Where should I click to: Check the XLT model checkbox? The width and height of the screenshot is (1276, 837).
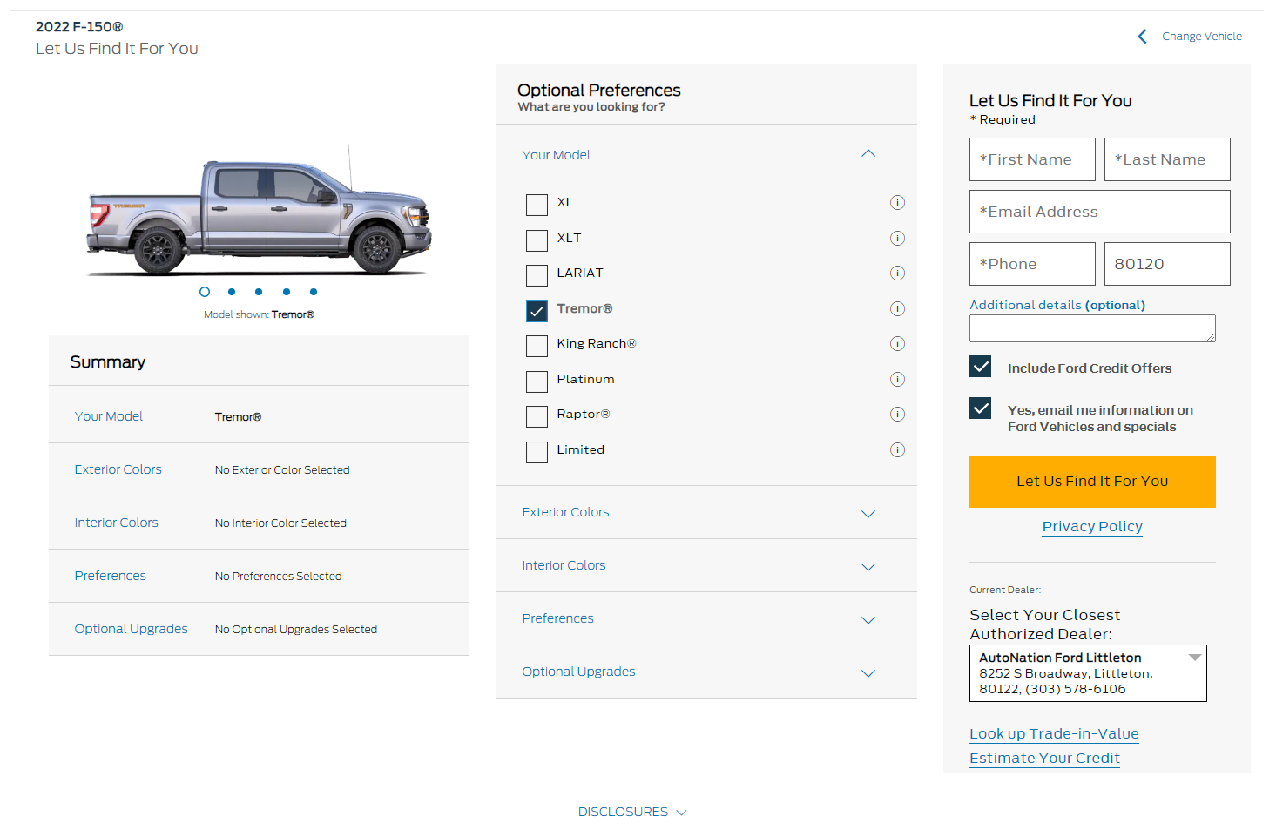click(x=537, y=240)
